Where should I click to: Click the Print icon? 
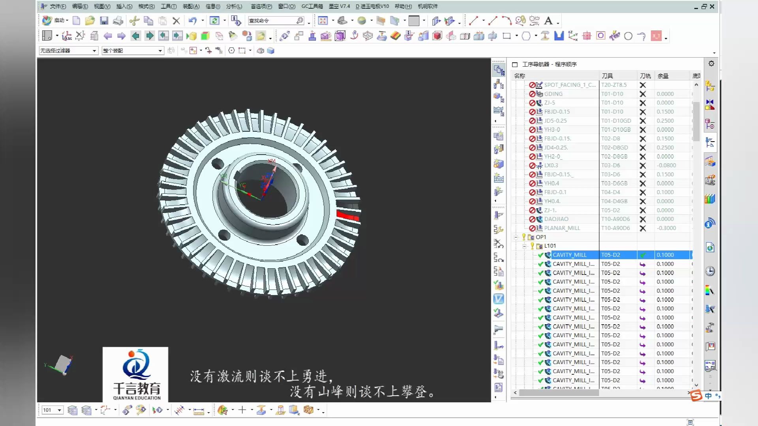(x=118, y=21)
